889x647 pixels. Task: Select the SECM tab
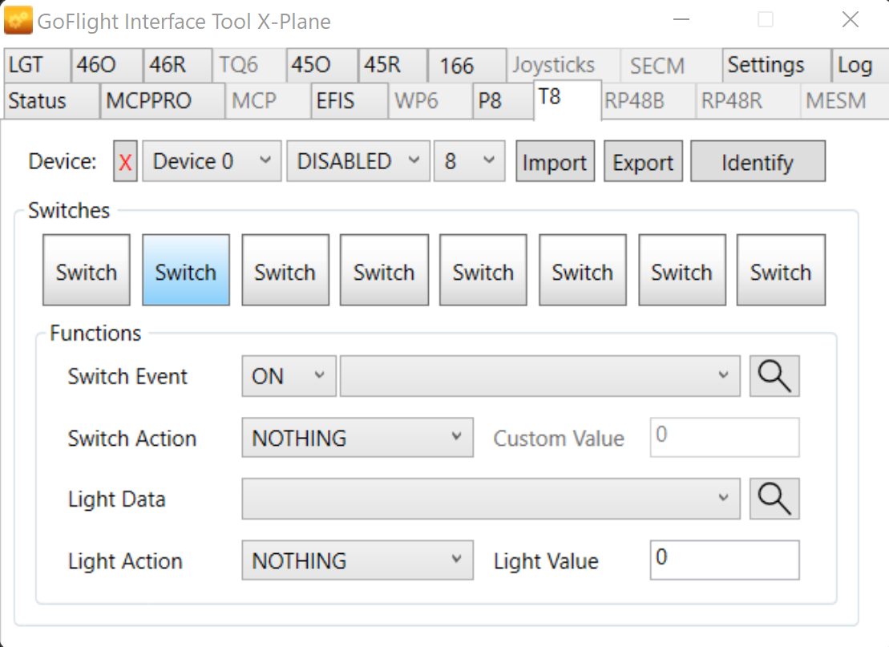[x=671, y=65]
